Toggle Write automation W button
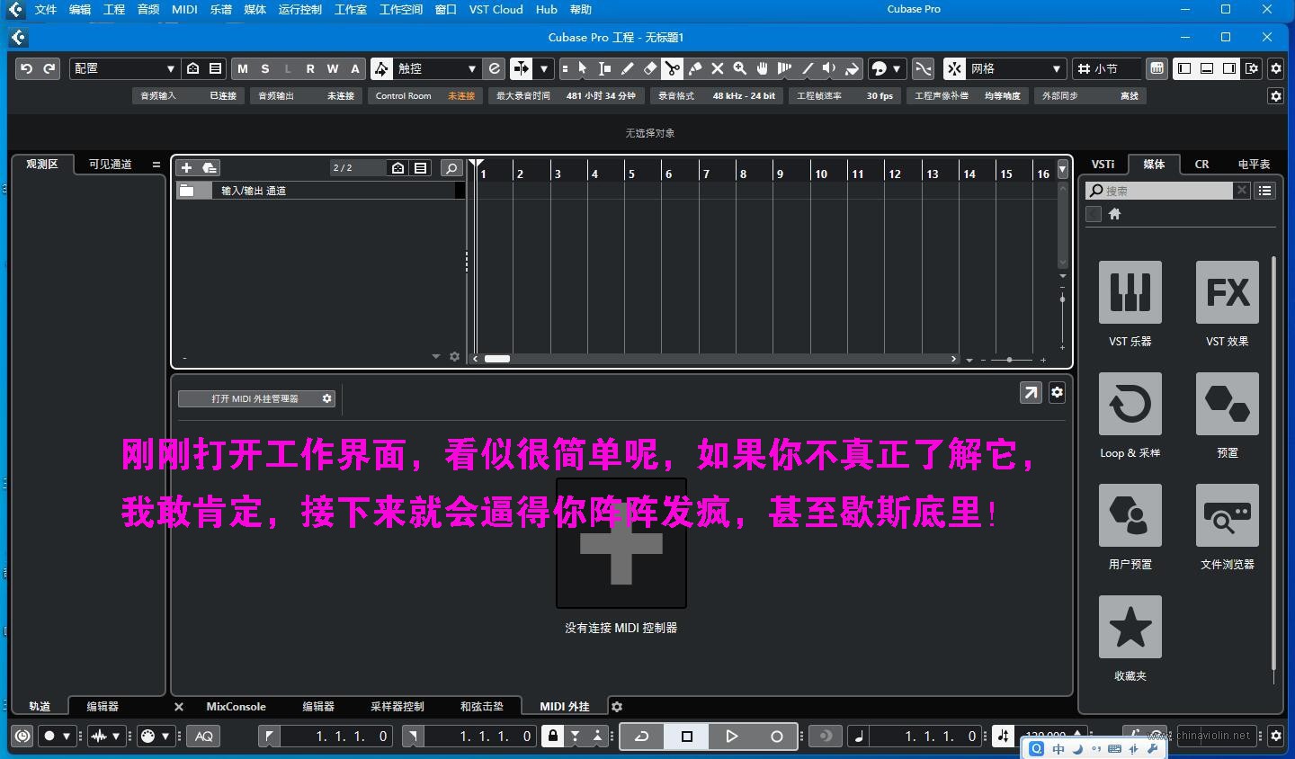Viewport: 1295px width, 759px height. (333, 68)
